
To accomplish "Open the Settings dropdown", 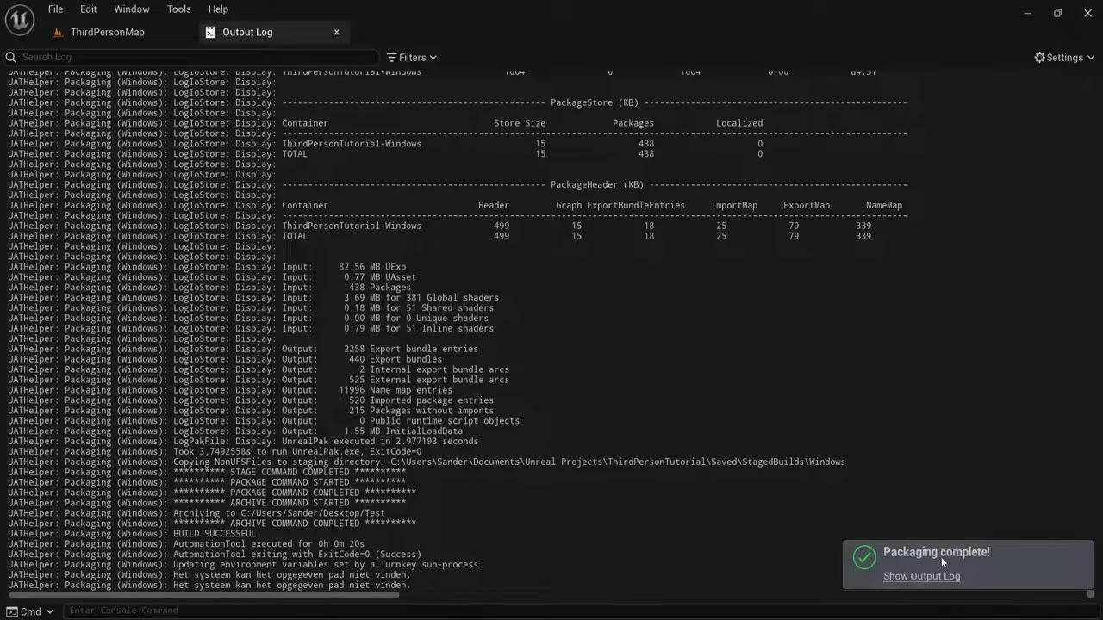I will (x=1064, y=57).
